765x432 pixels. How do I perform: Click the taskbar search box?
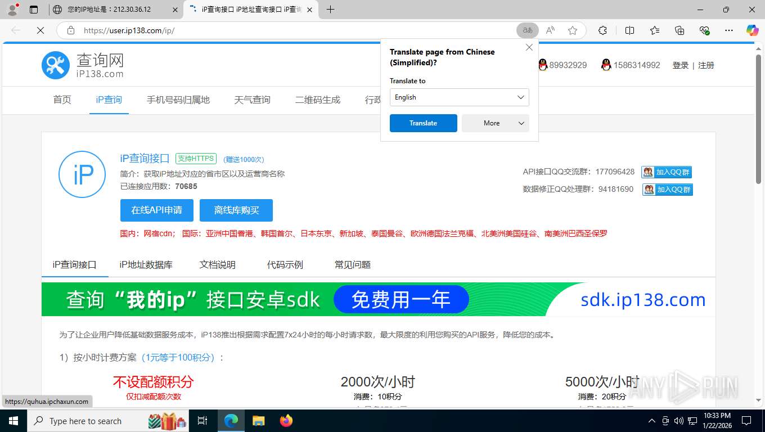(109, 421)
